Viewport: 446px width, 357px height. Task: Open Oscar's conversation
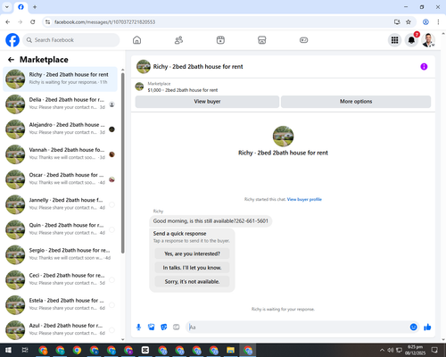tap(60, 179)
